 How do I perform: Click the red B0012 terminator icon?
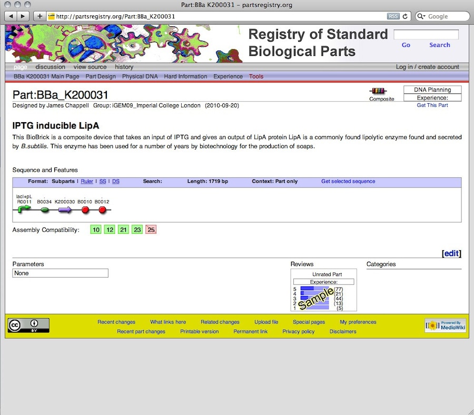102,210
